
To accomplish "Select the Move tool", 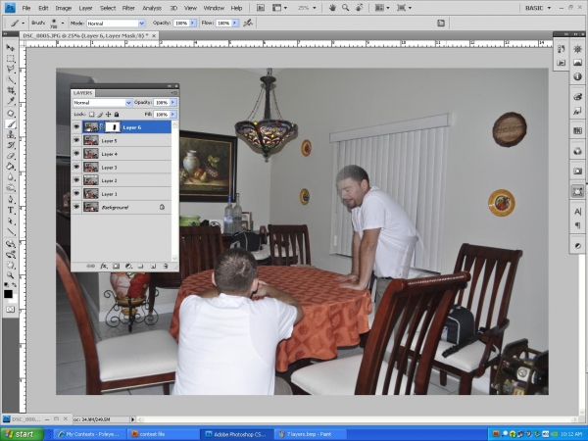I will [10, 48].
